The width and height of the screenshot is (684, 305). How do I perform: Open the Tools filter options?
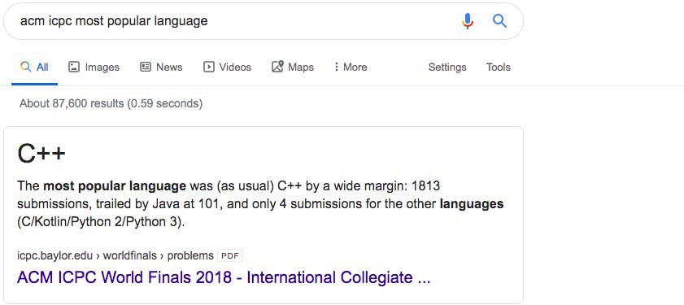[499, 67]
